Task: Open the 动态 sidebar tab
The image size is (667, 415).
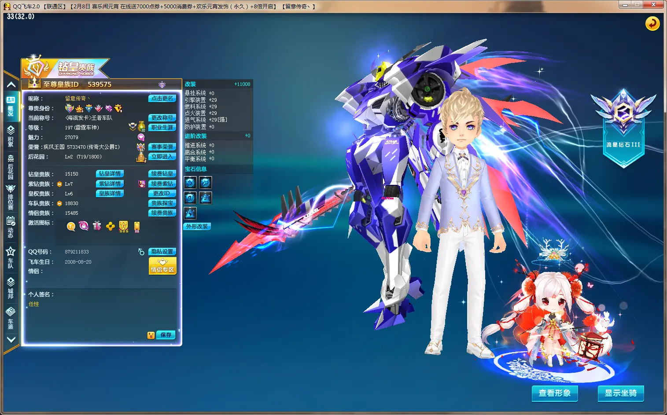Action: 11,227
